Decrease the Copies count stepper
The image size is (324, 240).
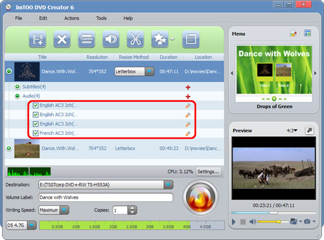[x=132, y=212]
